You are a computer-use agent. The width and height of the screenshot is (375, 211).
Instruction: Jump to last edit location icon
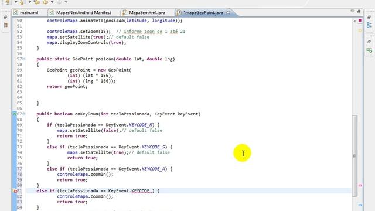36,2
